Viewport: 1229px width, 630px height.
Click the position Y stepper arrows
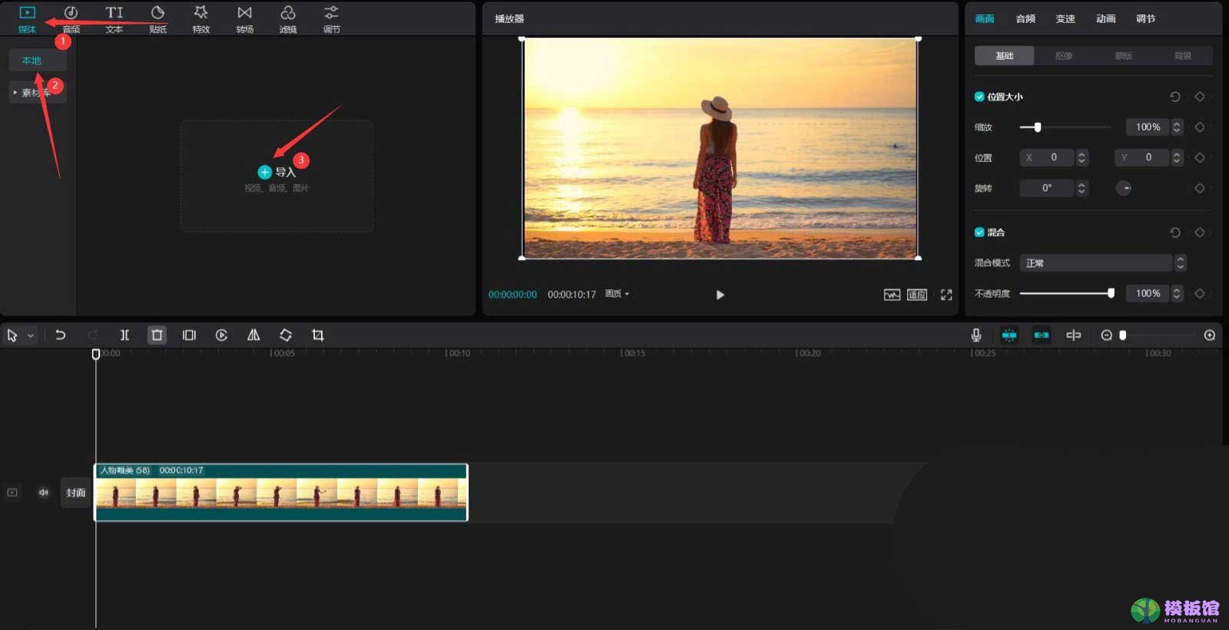pos(1177,157)
